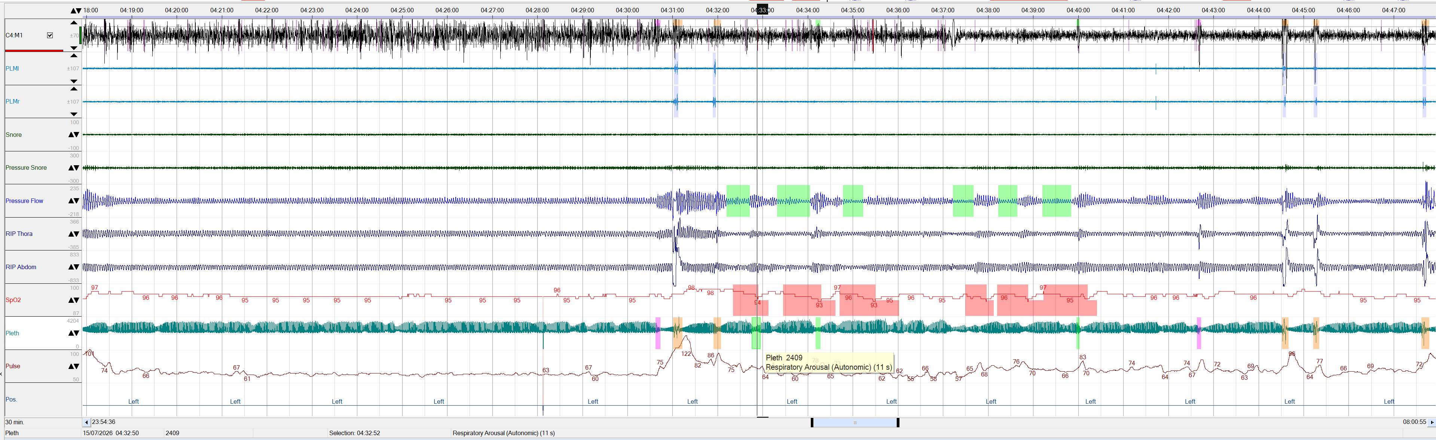
Task: Select the Pressure Snore channel label
Action: click(x=26, y=167)
